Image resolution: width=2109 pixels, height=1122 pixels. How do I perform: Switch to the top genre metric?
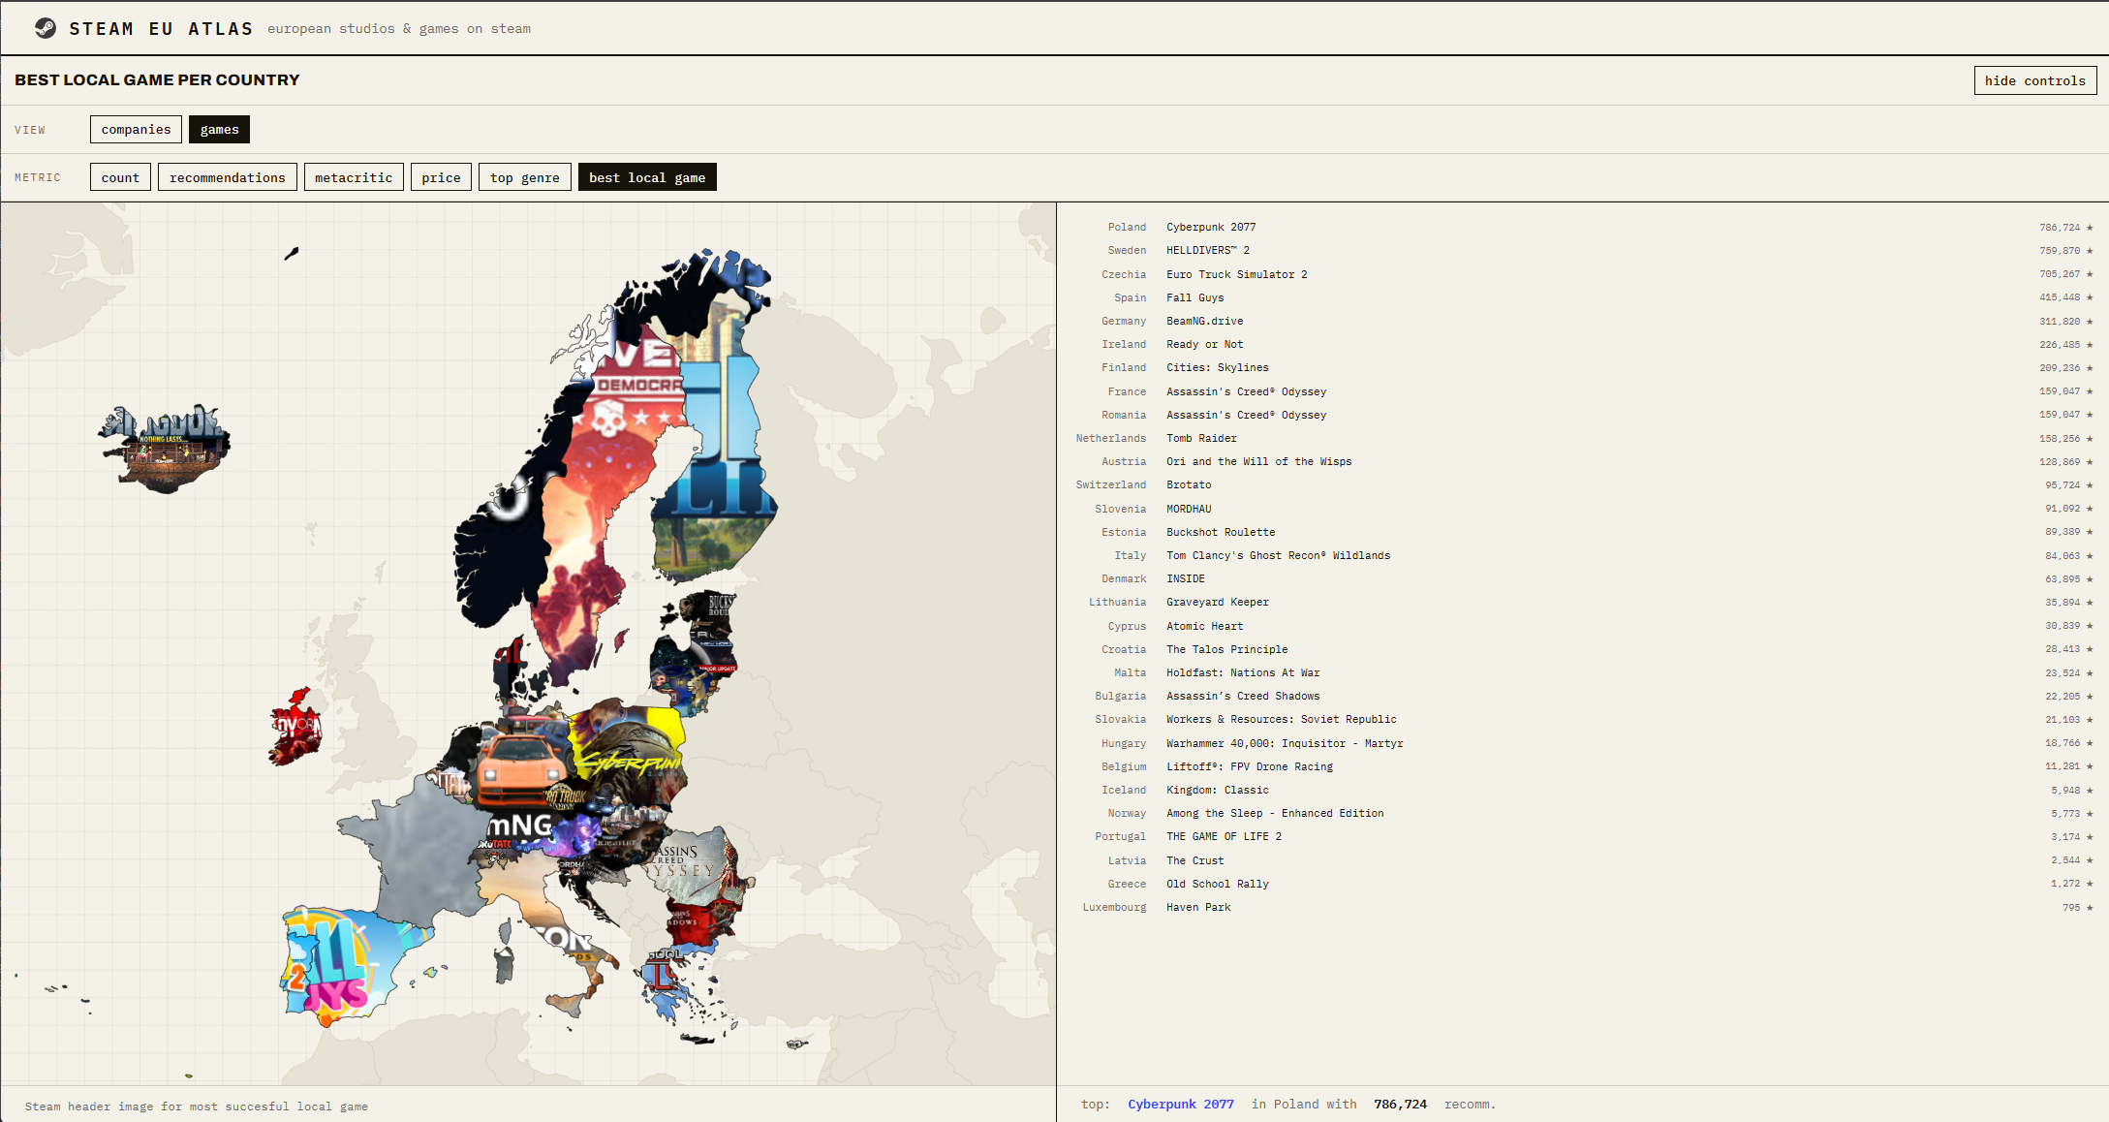click(524, 177)
